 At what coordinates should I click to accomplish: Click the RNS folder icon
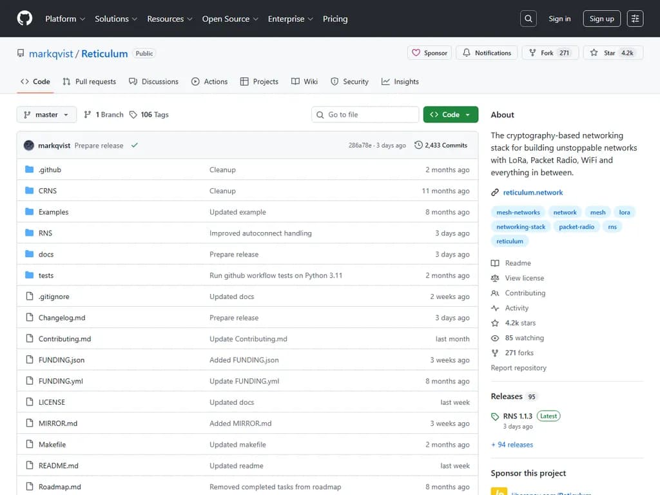(x=29, y=233)
